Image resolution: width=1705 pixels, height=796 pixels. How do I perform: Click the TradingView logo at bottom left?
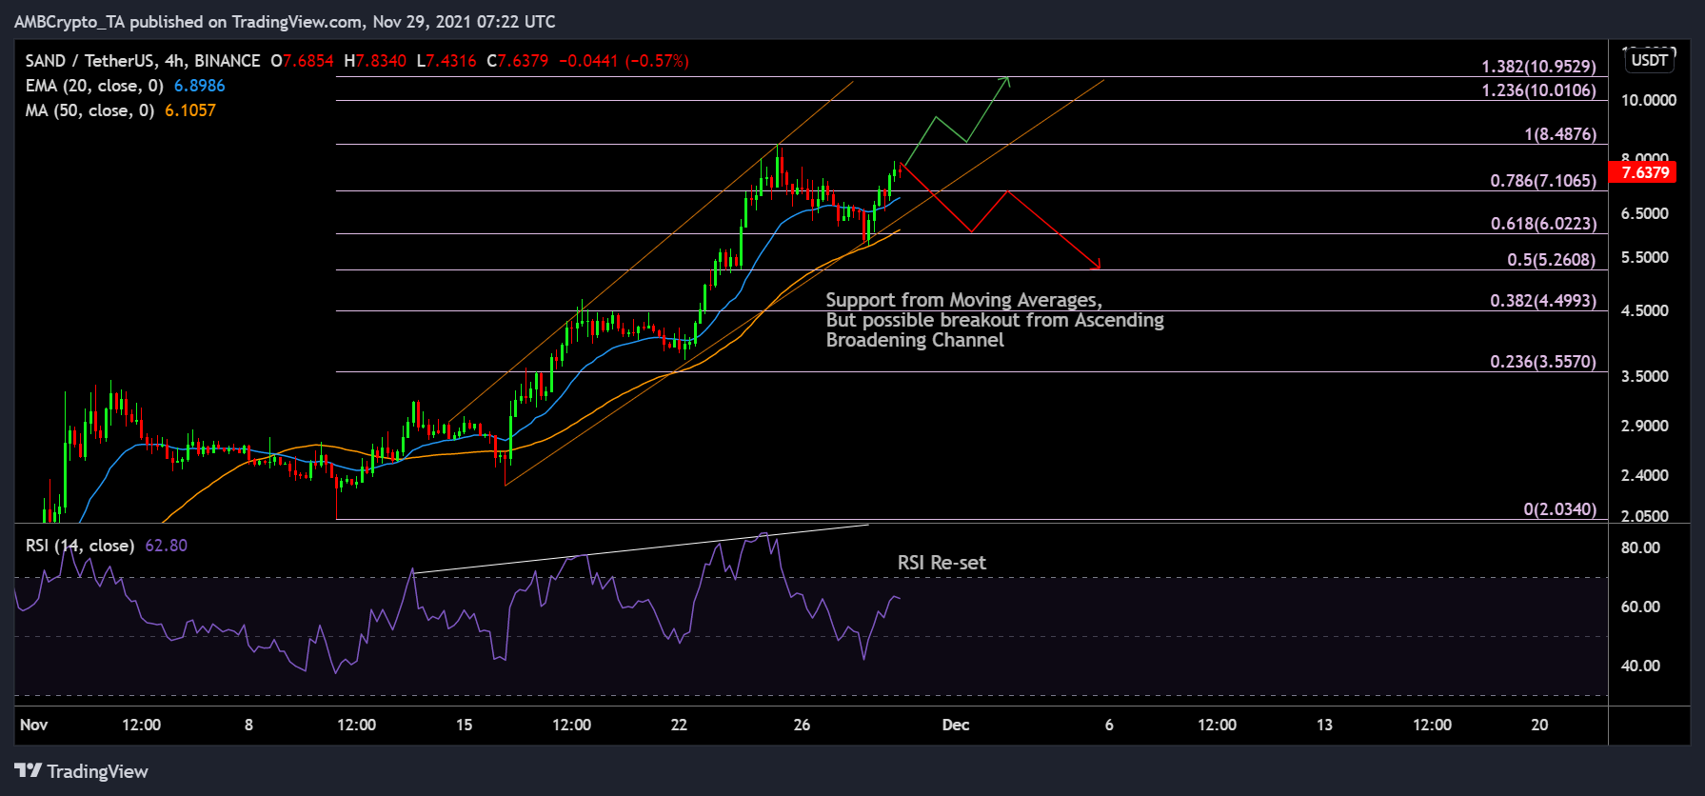tap(82, 771)
